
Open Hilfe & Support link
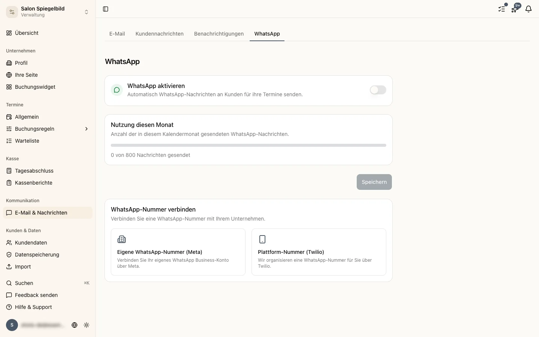coord(48,307)
